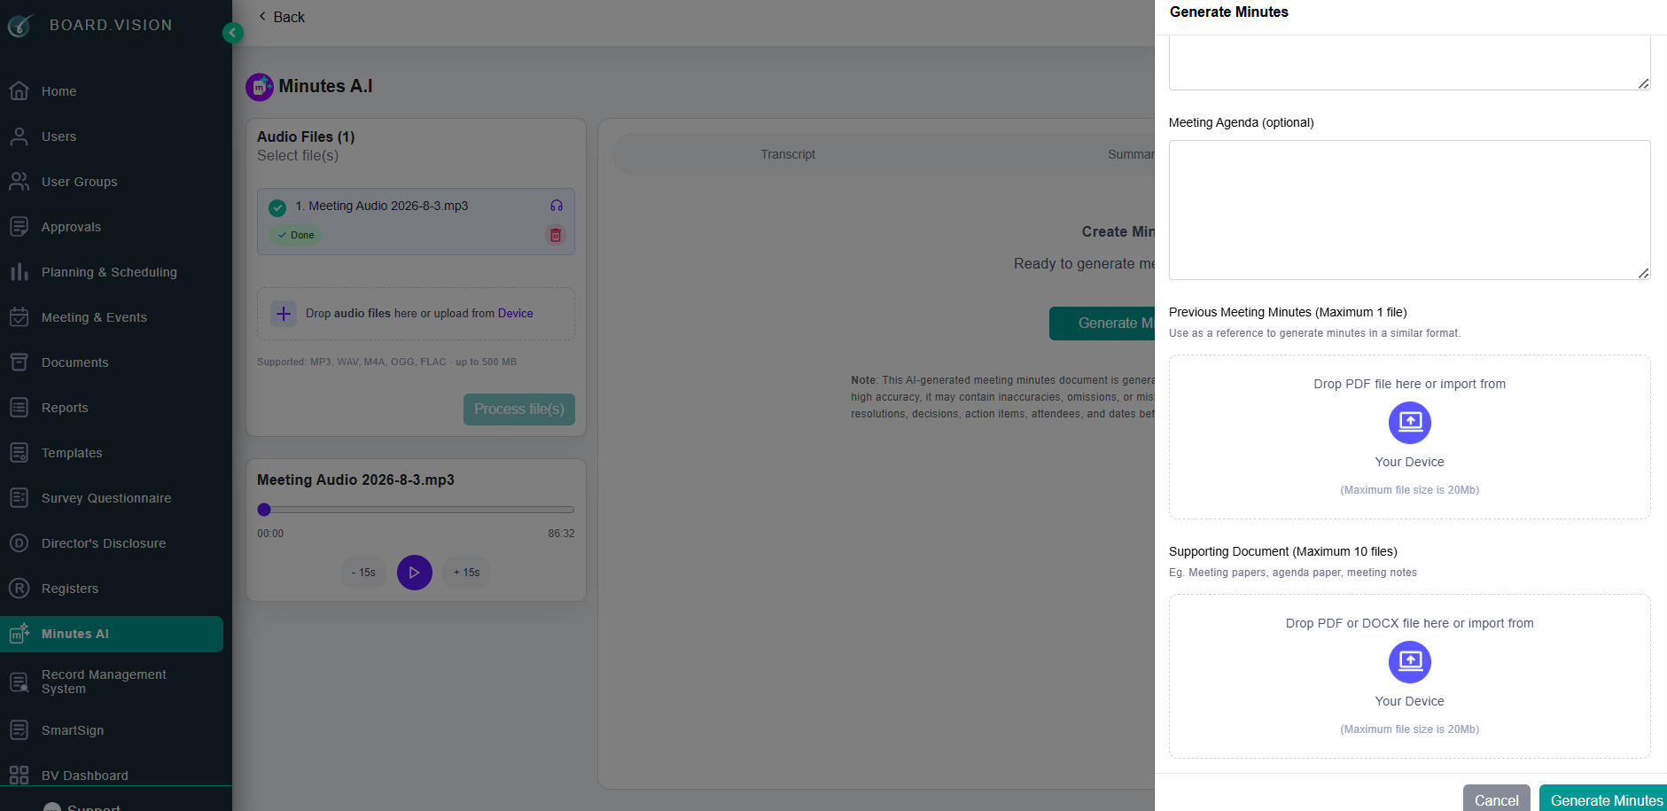Open Documents menu item
The width and height of the screenshot is (1667, 811).
coord(74,363)
